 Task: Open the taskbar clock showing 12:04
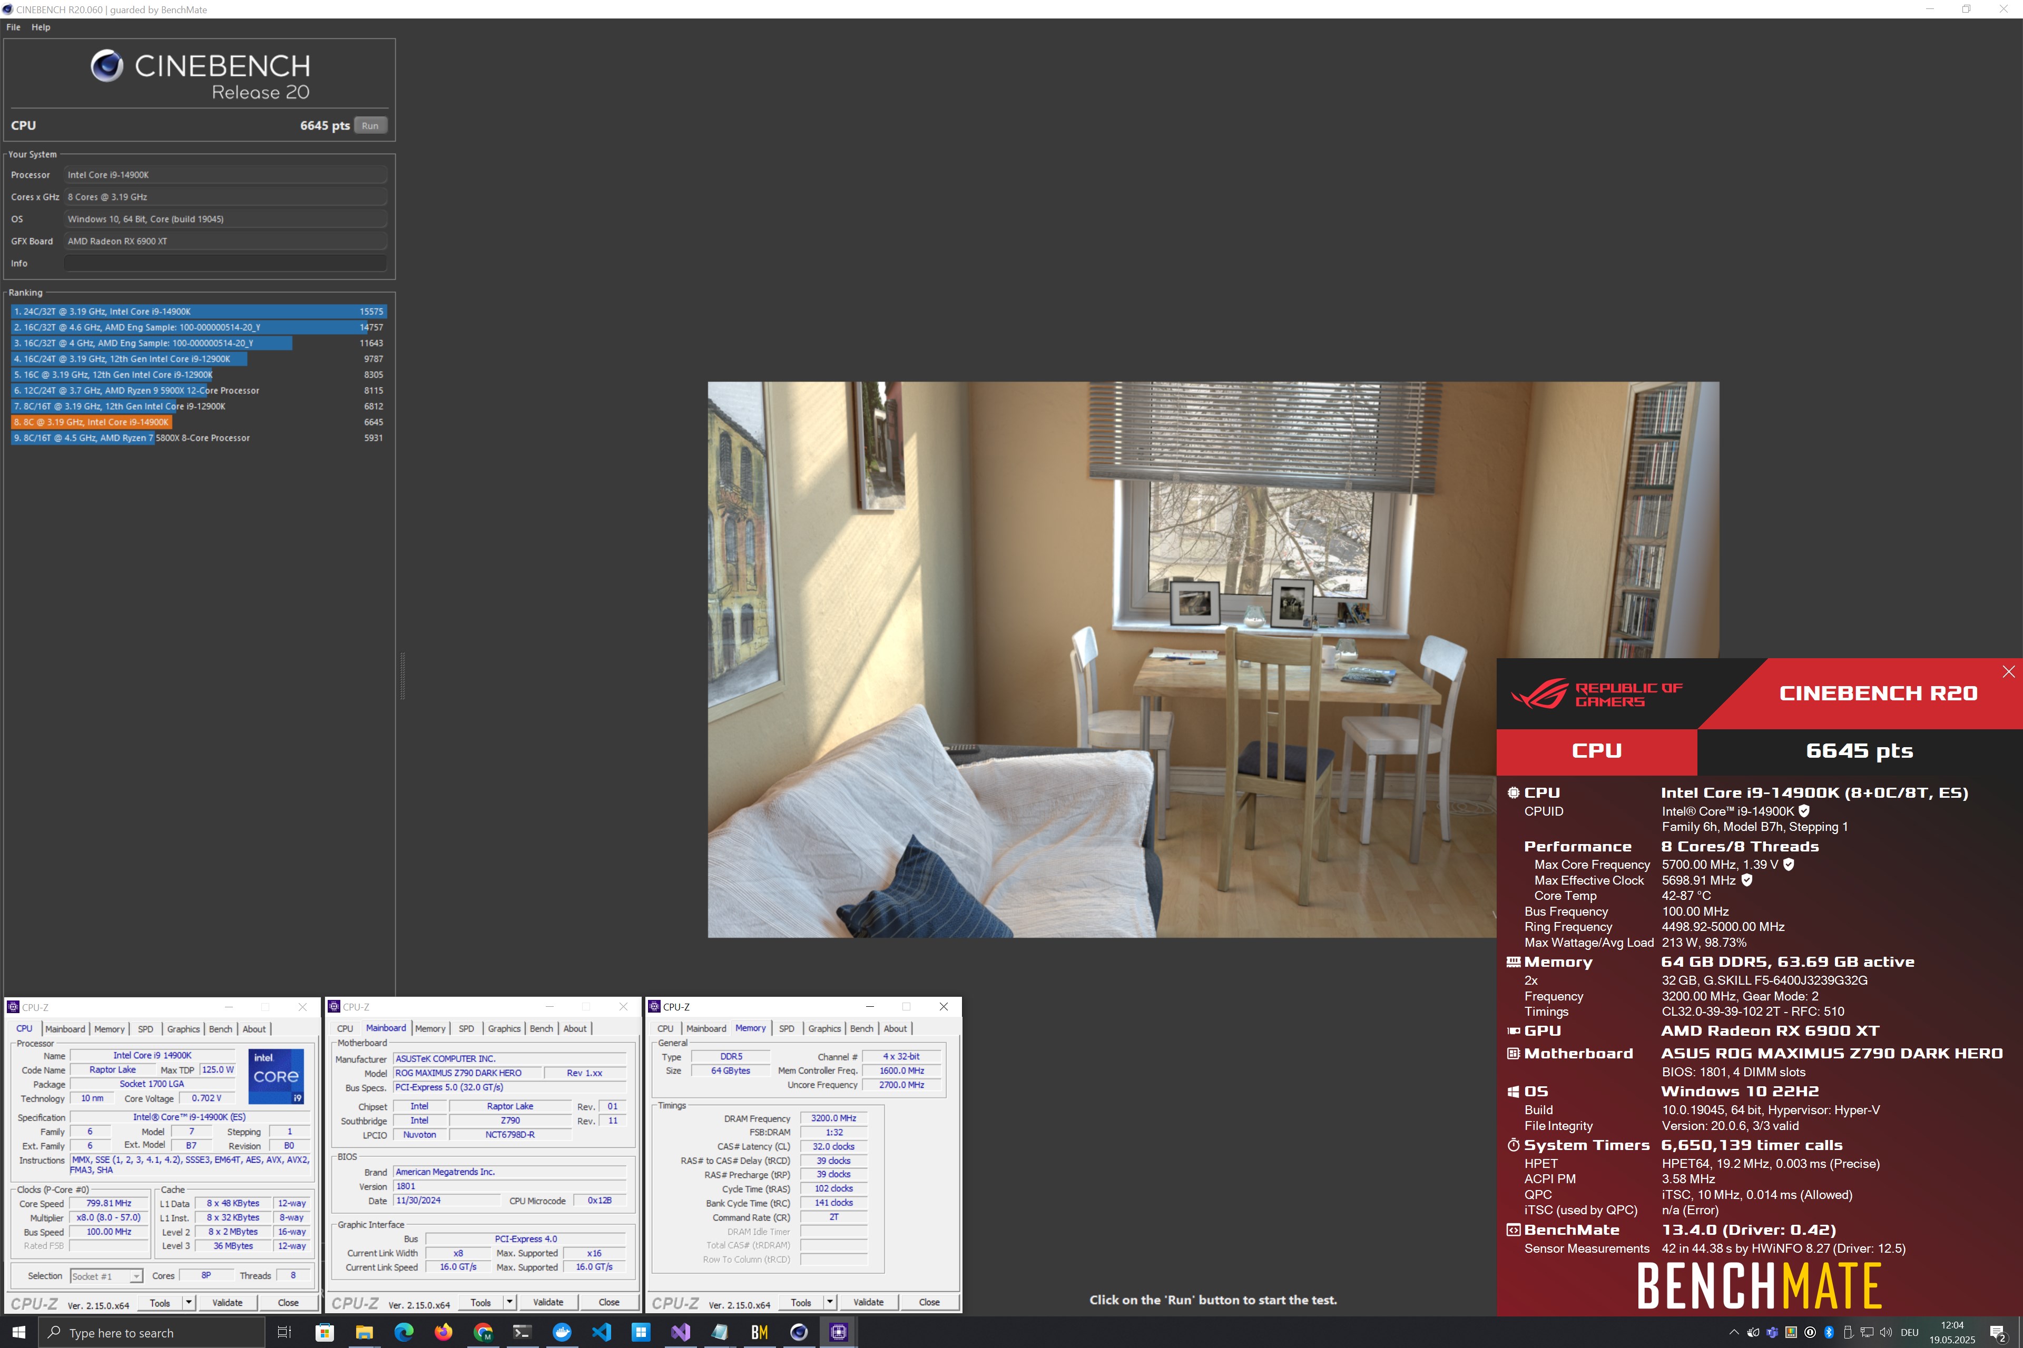1952,1333
